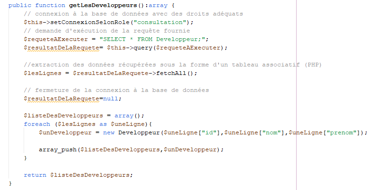The width and height of the screenshot is (386, 190).
Task: Click the $lesLignes variable assignment
Action: click(43, 73)
